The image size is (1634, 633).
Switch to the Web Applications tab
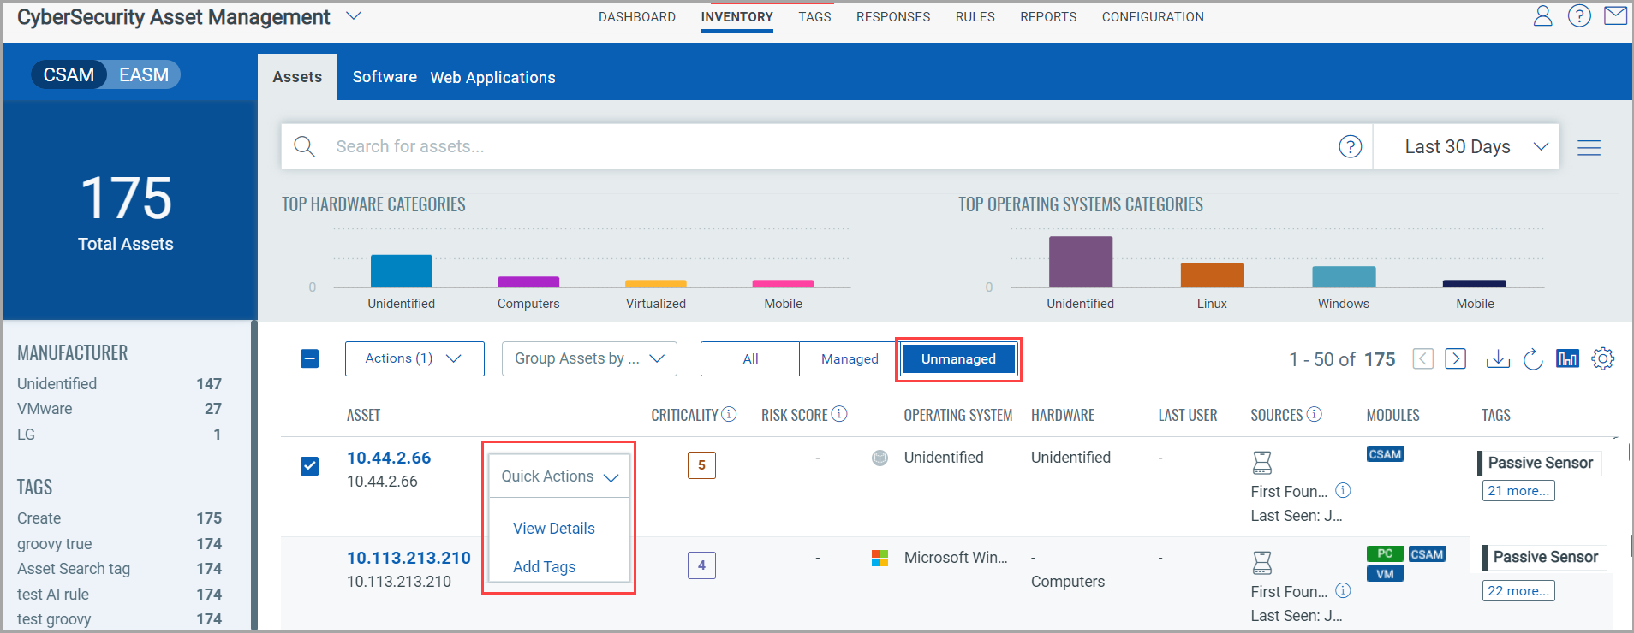pos(492,77)
